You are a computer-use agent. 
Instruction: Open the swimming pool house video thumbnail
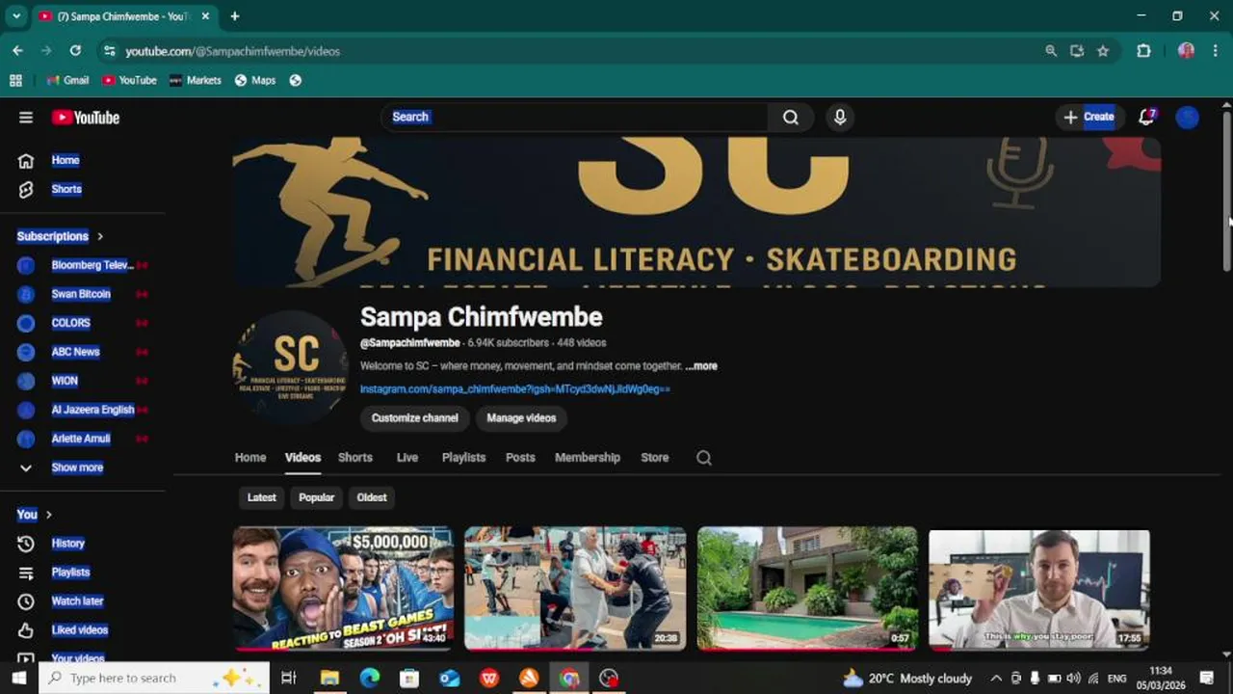[x=807, y=588]
